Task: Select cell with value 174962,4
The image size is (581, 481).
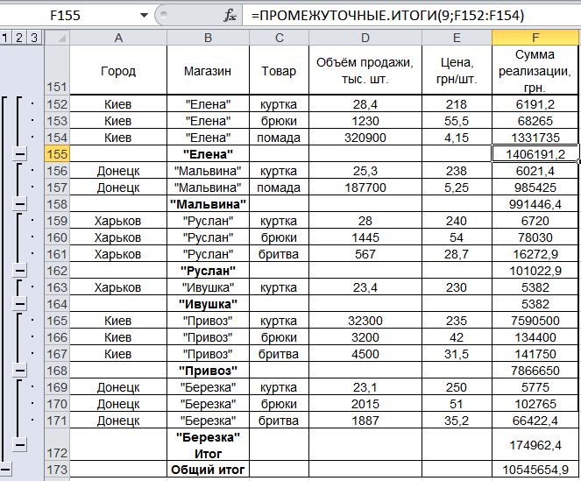Action: (x=535, y=445)
